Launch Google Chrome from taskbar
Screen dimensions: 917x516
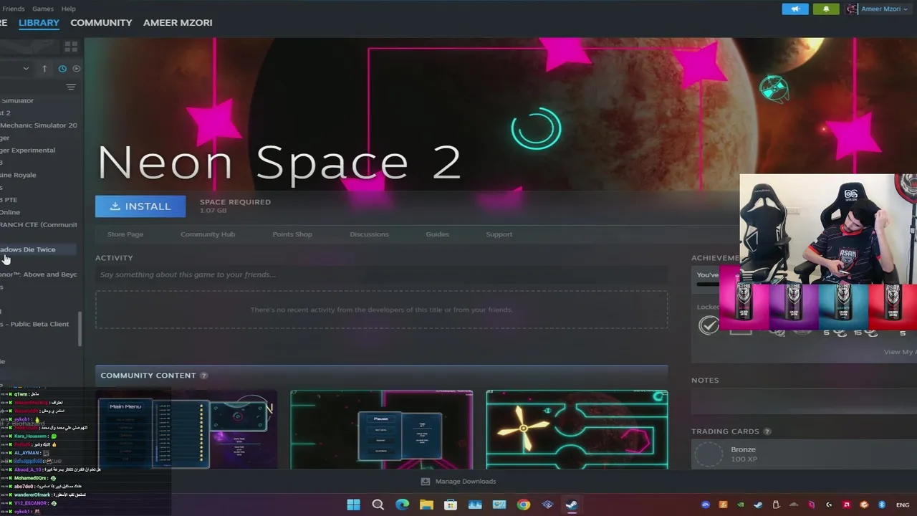click(524, 505)
